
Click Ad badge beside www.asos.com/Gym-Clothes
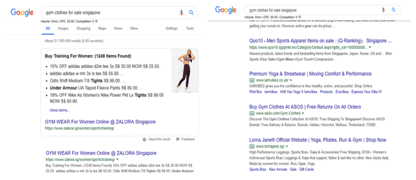[x=252, y=113]
